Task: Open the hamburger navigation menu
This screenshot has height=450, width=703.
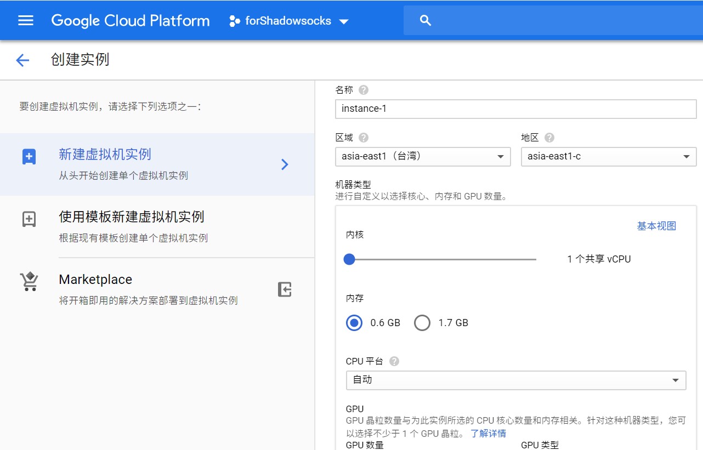Action: [x=26, y=21]
